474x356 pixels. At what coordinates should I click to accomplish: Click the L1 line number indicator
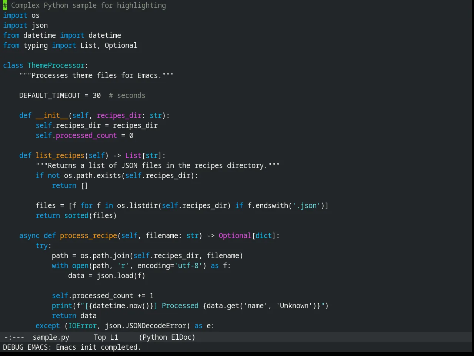[114, 337]
